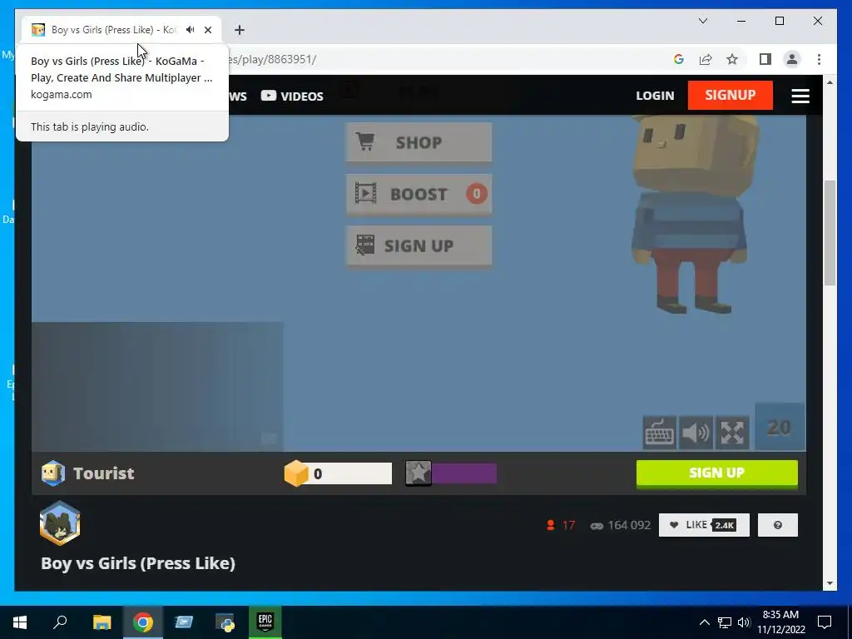Open Chrome profile avatar icon
This screenshot has height=639, width=852.
[x=792, y=59]
